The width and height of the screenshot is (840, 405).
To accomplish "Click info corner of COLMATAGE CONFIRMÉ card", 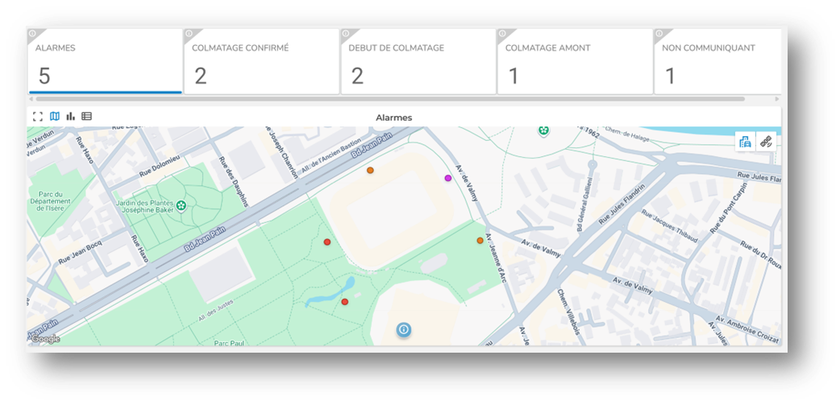I will tap(188, 34).
